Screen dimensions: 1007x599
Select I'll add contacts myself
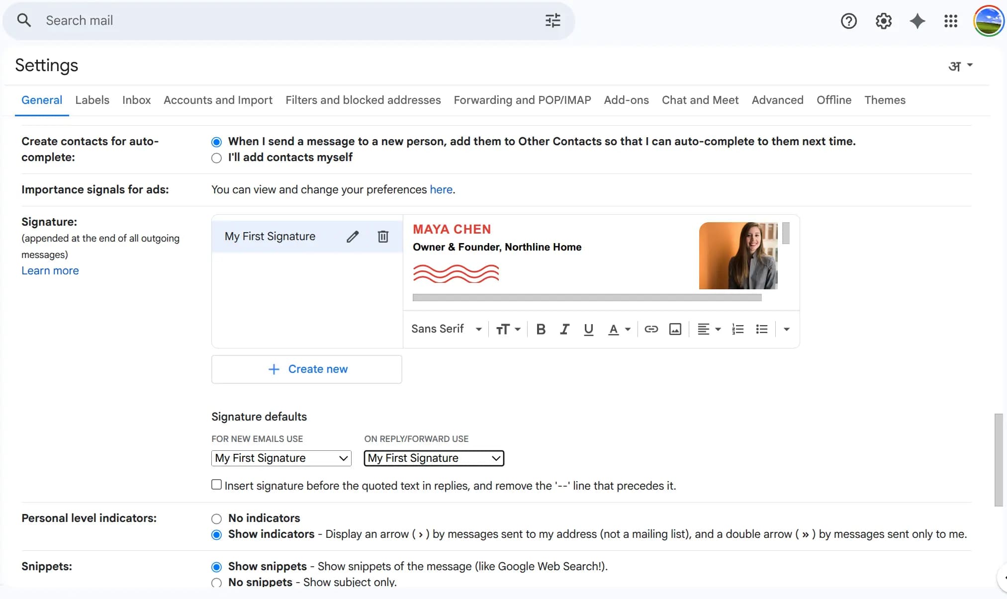coord(216,158)
